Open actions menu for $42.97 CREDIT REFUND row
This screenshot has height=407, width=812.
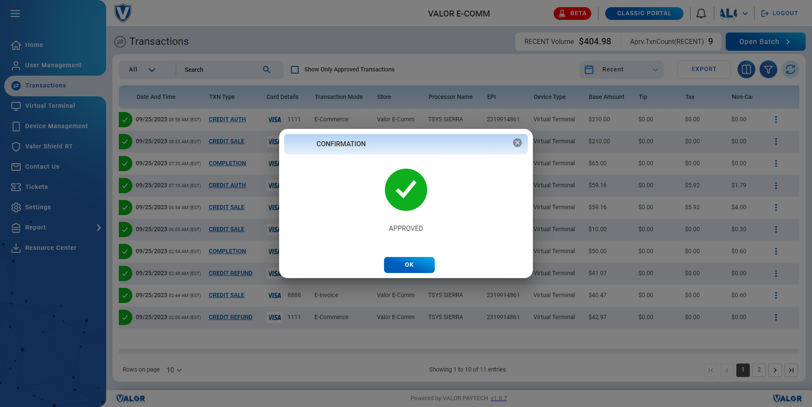coord(776,317)
